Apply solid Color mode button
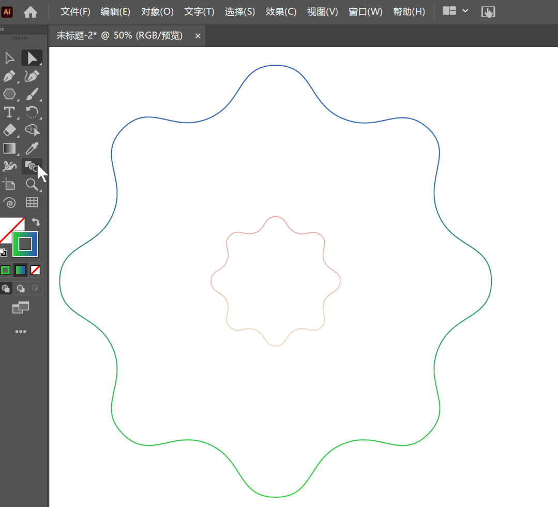Viewport: 558px width, 507px height. pos(5,270)
